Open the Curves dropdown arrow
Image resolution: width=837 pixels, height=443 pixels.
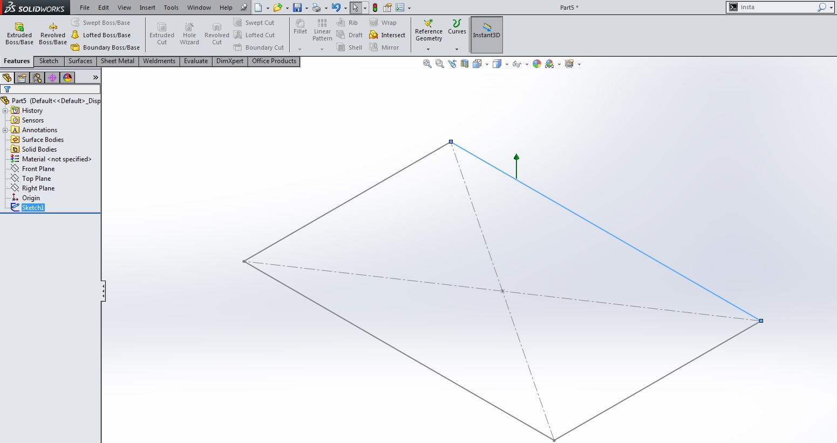pyautogui.click(x=457, y=49)
